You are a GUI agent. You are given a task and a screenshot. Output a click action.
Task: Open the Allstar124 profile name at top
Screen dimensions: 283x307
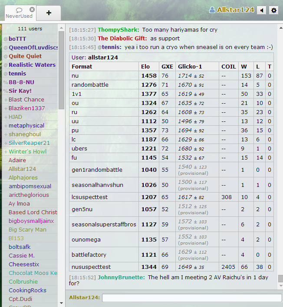click(x=235, y=10)
